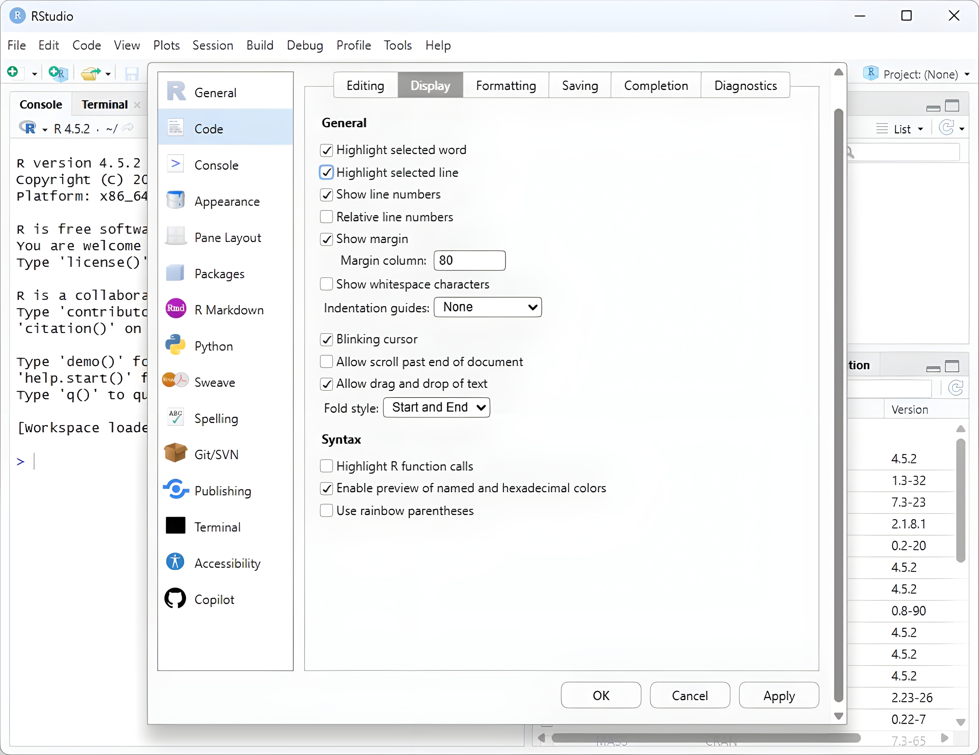Viewport: 979px width, 755px height.
Task: Uncheck Blinking cursor option
Action: click(x=326, y=339)
